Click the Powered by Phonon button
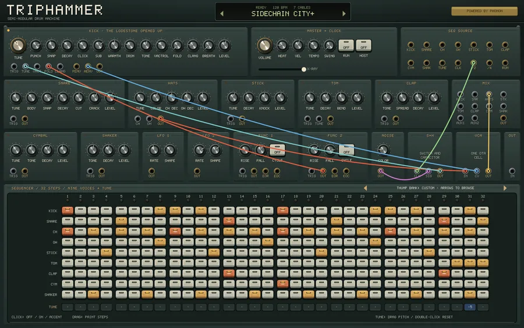 click(x=484, y=11)
